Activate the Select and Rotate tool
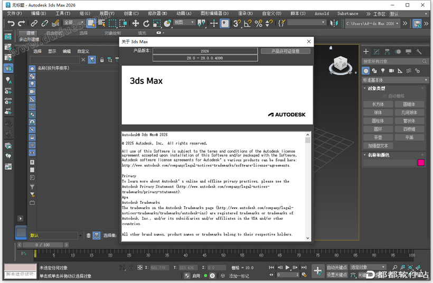Image resolution: width=433 pixels, height=283 pixels. (x=146, y=23)
